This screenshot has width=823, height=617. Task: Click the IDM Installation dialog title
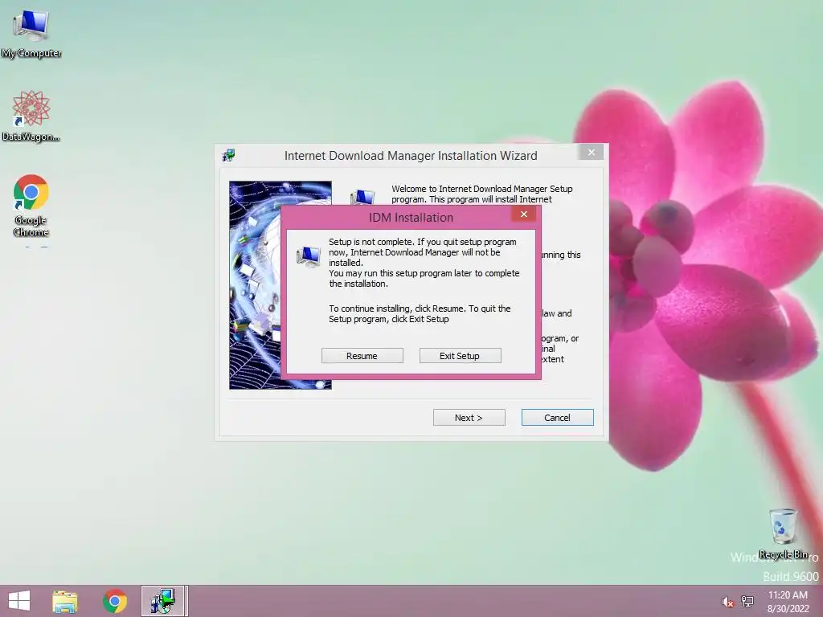411,217
